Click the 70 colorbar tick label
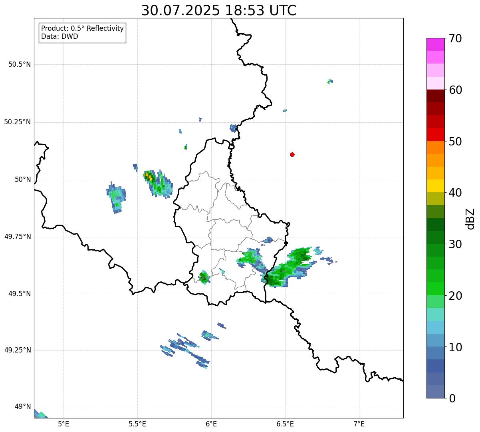The image size is (480, 432). click(x=455, y=38)
